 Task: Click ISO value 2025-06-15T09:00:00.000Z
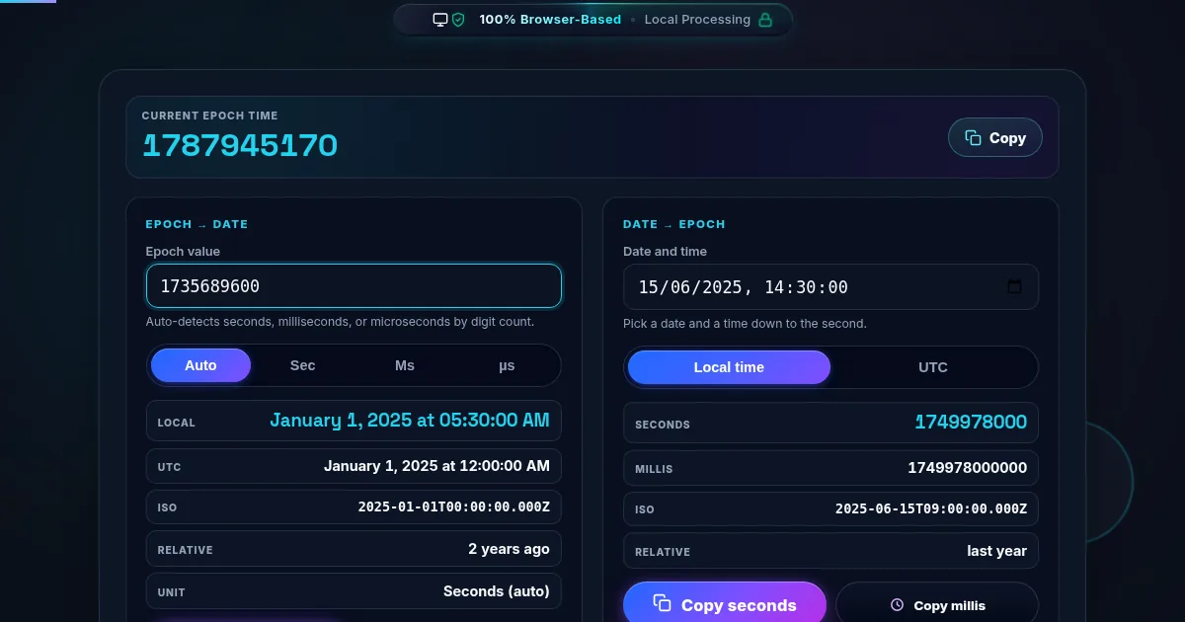[x=931, y=509]
